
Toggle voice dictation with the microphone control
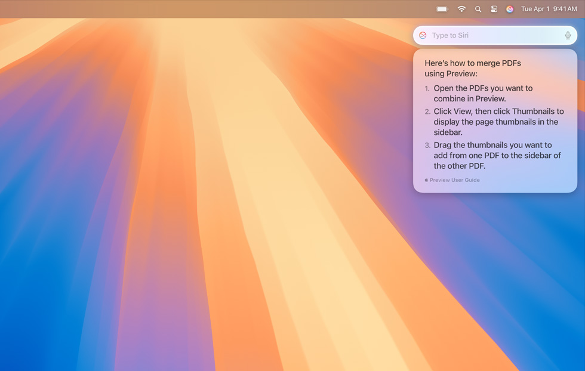568,35
